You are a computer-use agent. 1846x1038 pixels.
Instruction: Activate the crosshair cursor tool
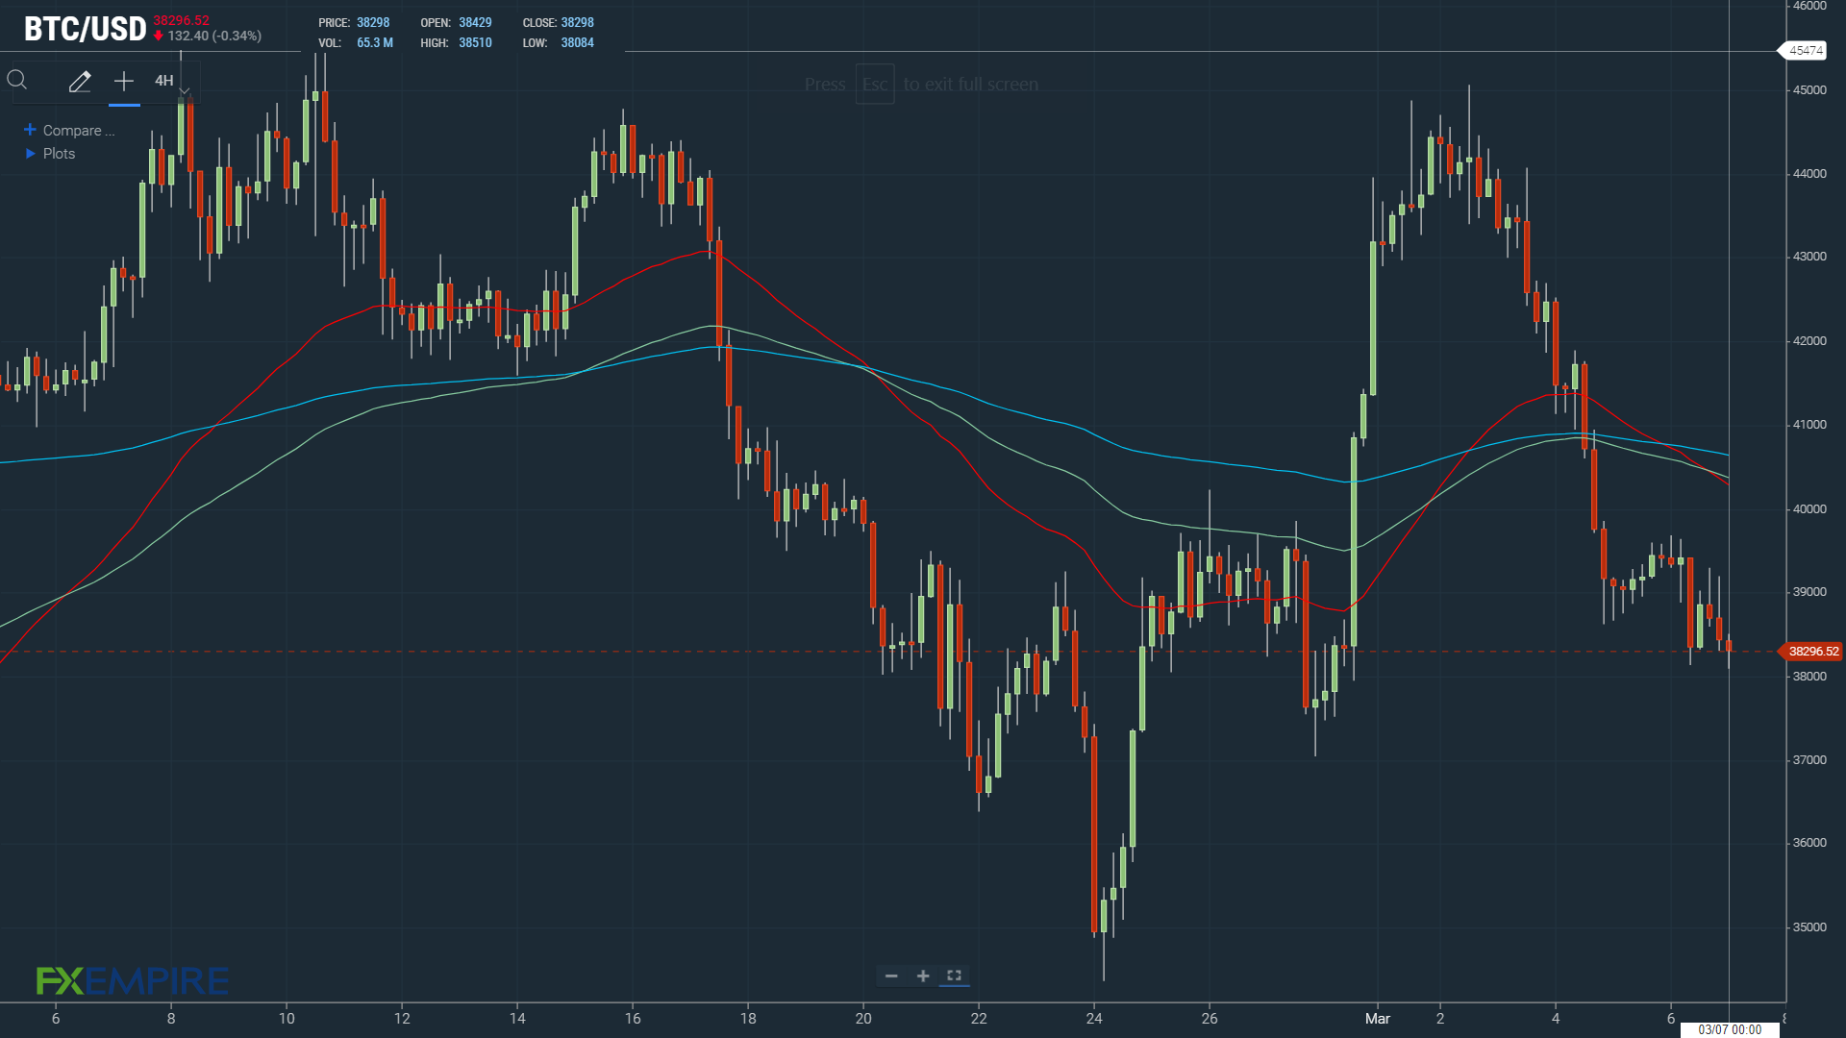(x=124, y=81)
